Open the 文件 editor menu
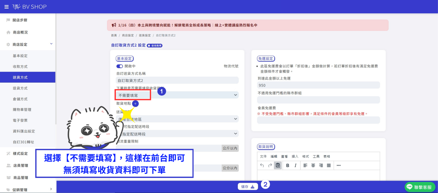438x193 pixels. (263, 156)
